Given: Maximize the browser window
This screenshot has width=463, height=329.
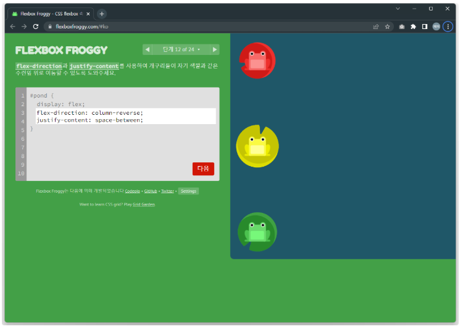Looking at the screenshot, I should (x=431, y=9).
